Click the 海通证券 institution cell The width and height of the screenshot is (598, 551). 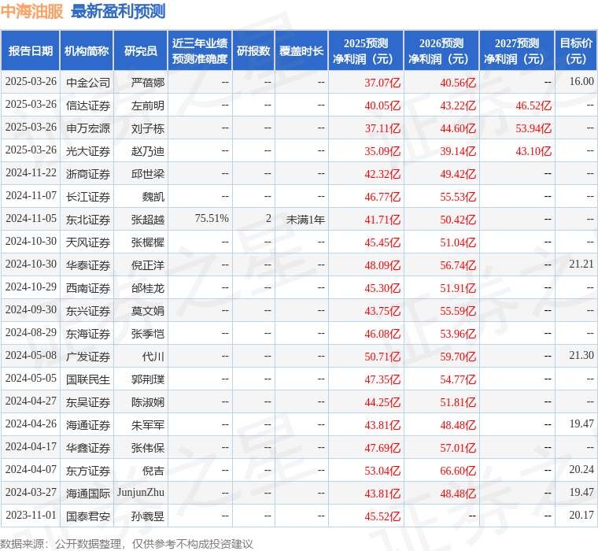point(88,425)
